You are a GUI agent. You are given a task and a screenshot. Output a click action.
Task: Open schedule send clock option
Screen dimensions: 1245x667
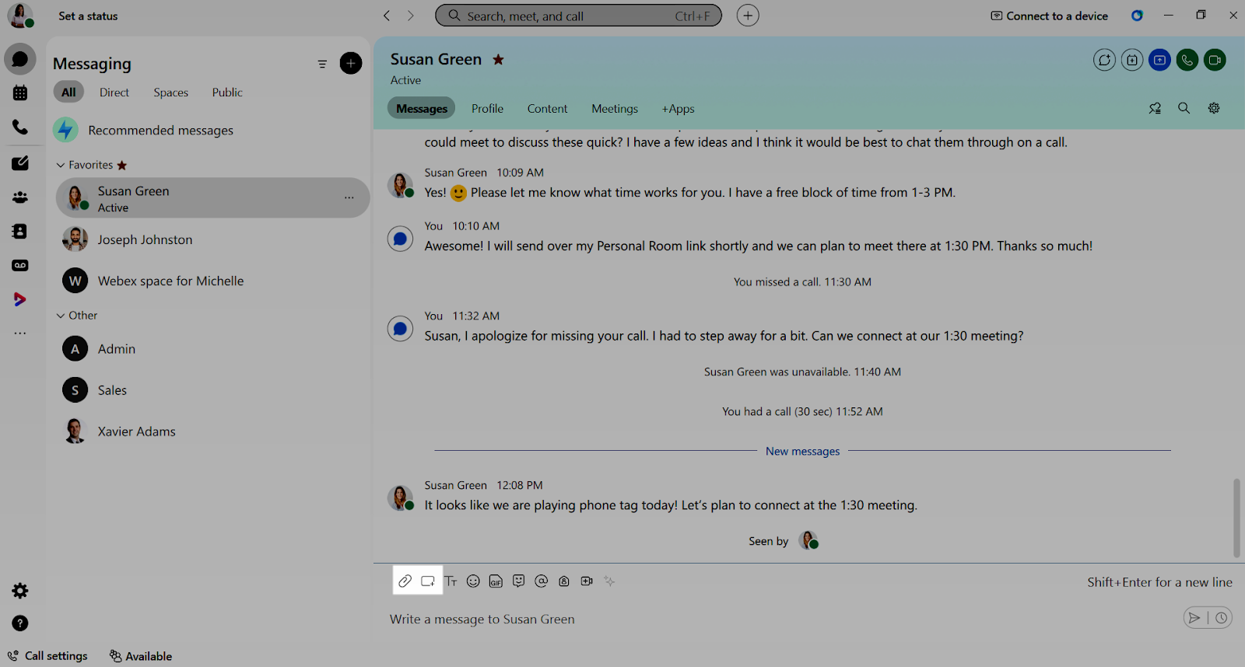pos(1222,618)
